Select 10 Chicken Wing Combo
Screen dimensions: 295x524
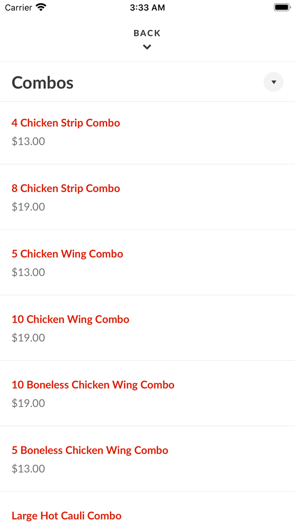pos(70,319)
